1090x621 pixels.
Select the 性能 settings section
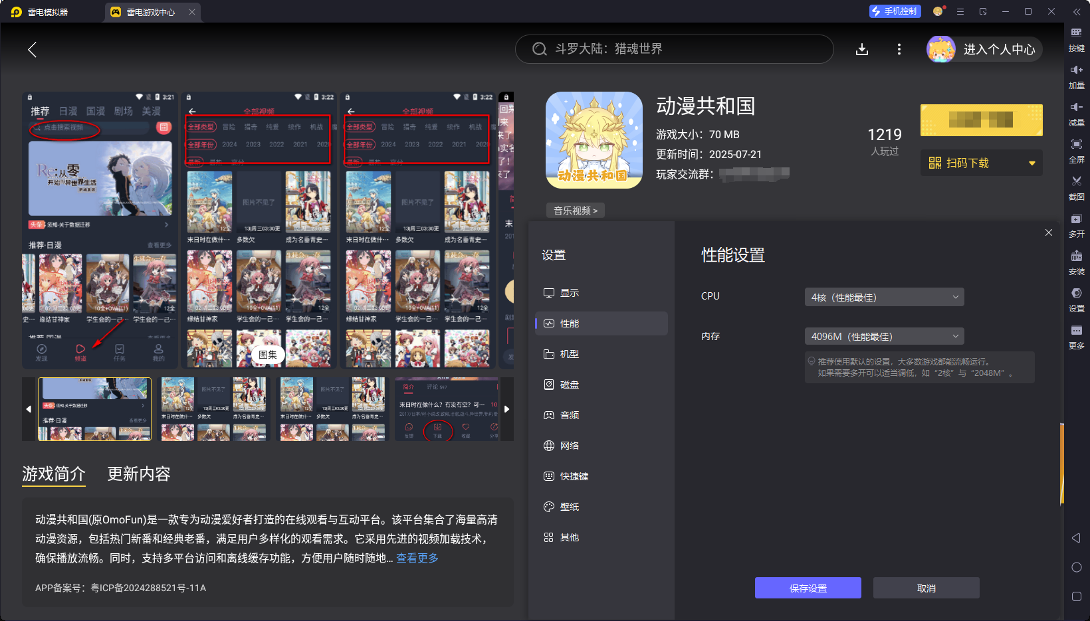[601, 323]
